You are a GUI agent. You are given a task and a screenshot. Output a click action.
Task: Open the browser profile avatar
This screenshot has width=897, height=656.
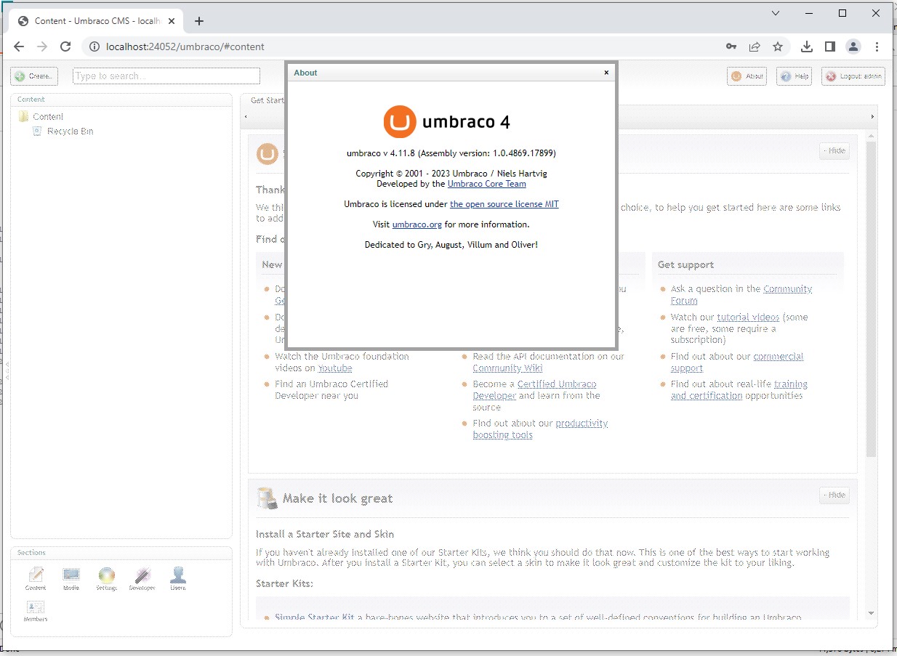coord(853,46)
